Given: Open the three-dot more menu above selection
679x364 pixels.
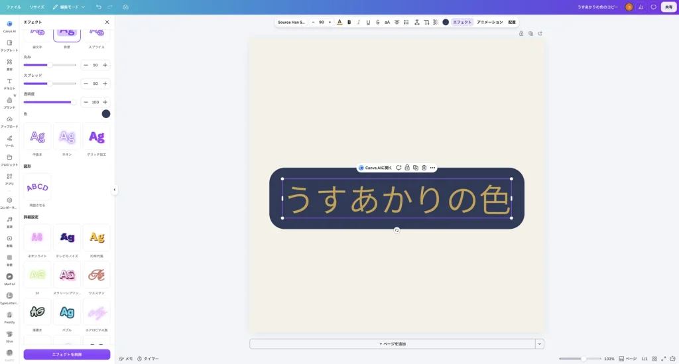Looking at the screenshot, I should (x=432, y=168).
